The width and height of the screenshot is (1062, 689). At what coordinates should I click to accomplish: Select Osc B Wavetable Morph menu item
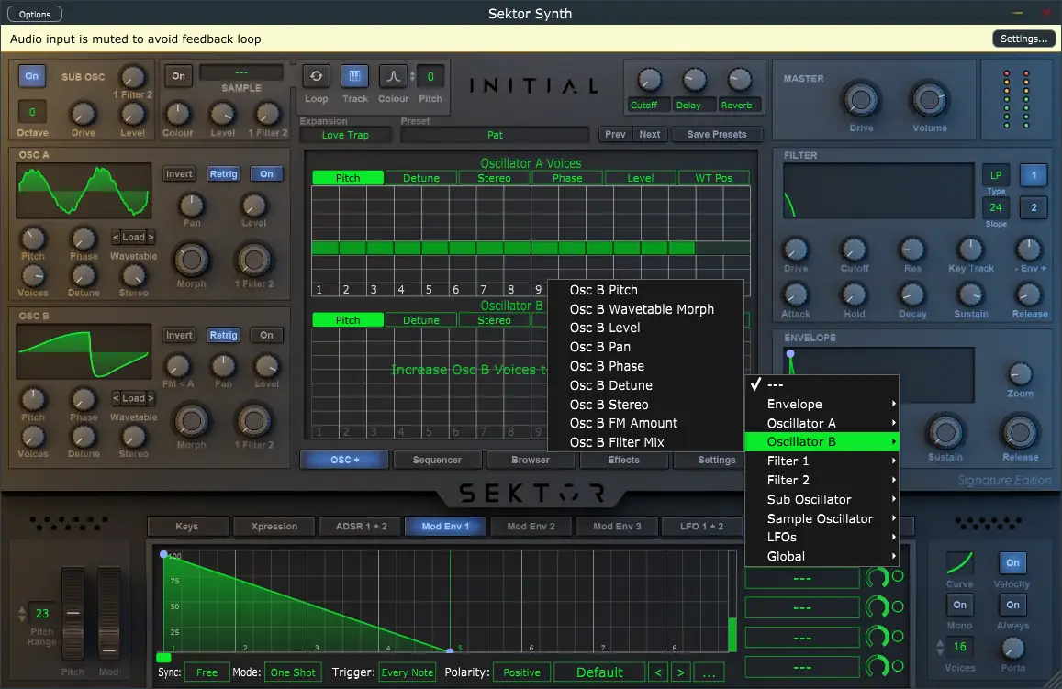(641, 309)
